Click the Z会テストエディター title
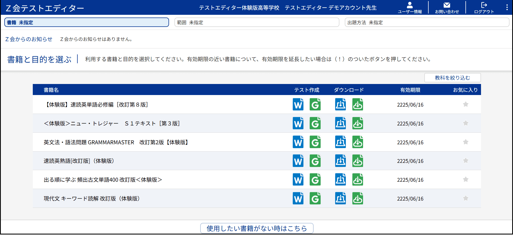The width and height of the screenshot is (513, 235). point(45,8)
